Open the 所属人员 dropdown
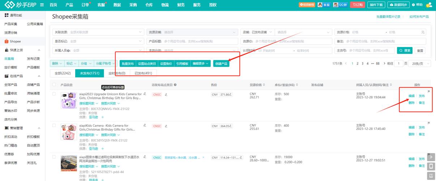The width and height of the screenshot is (436, 181). [x=98, y=50]
